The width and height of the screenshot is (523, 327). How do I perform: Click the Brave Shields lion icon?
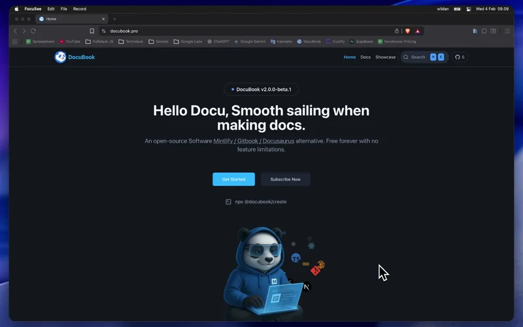coord(407,31)
